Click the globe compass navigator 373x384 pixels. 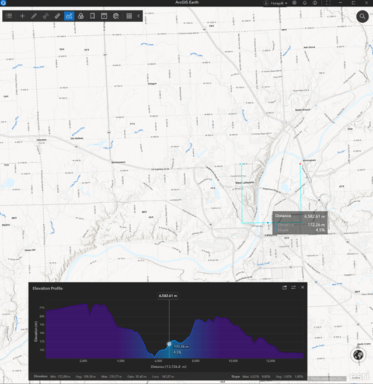(358, 355)
